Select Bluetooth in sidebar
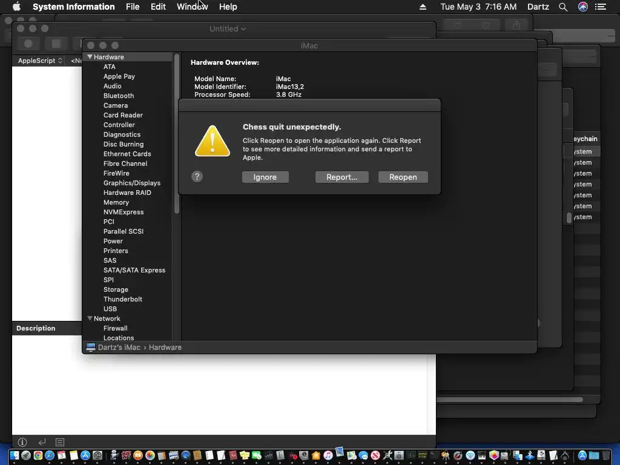Viewport: 620px width, 465px height. pyautogui.click(x=119, y=96)
